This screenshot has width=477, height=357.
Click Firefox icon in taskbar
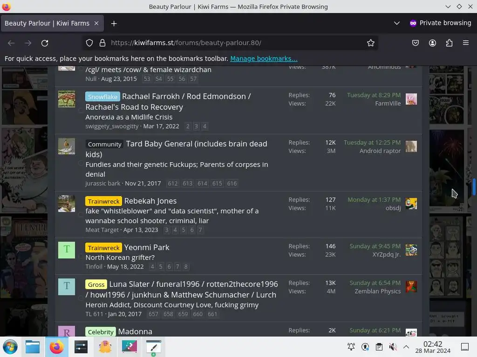pos(57,347)
